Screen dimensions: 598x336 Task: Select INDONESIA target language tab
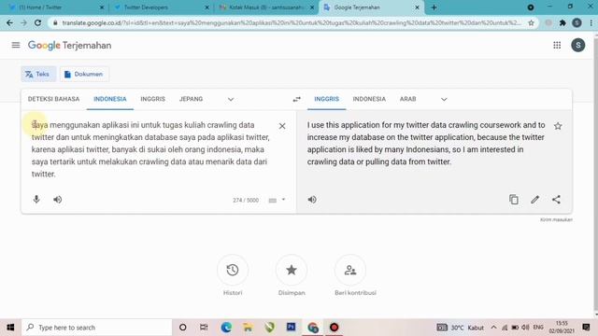click(369, 99)
